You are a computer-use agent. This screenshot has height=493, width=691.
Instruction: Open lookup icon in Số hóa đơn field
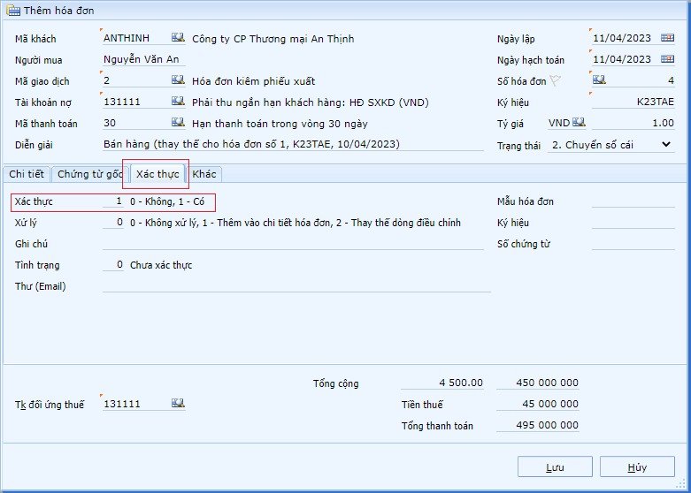[x=599, y=80]
